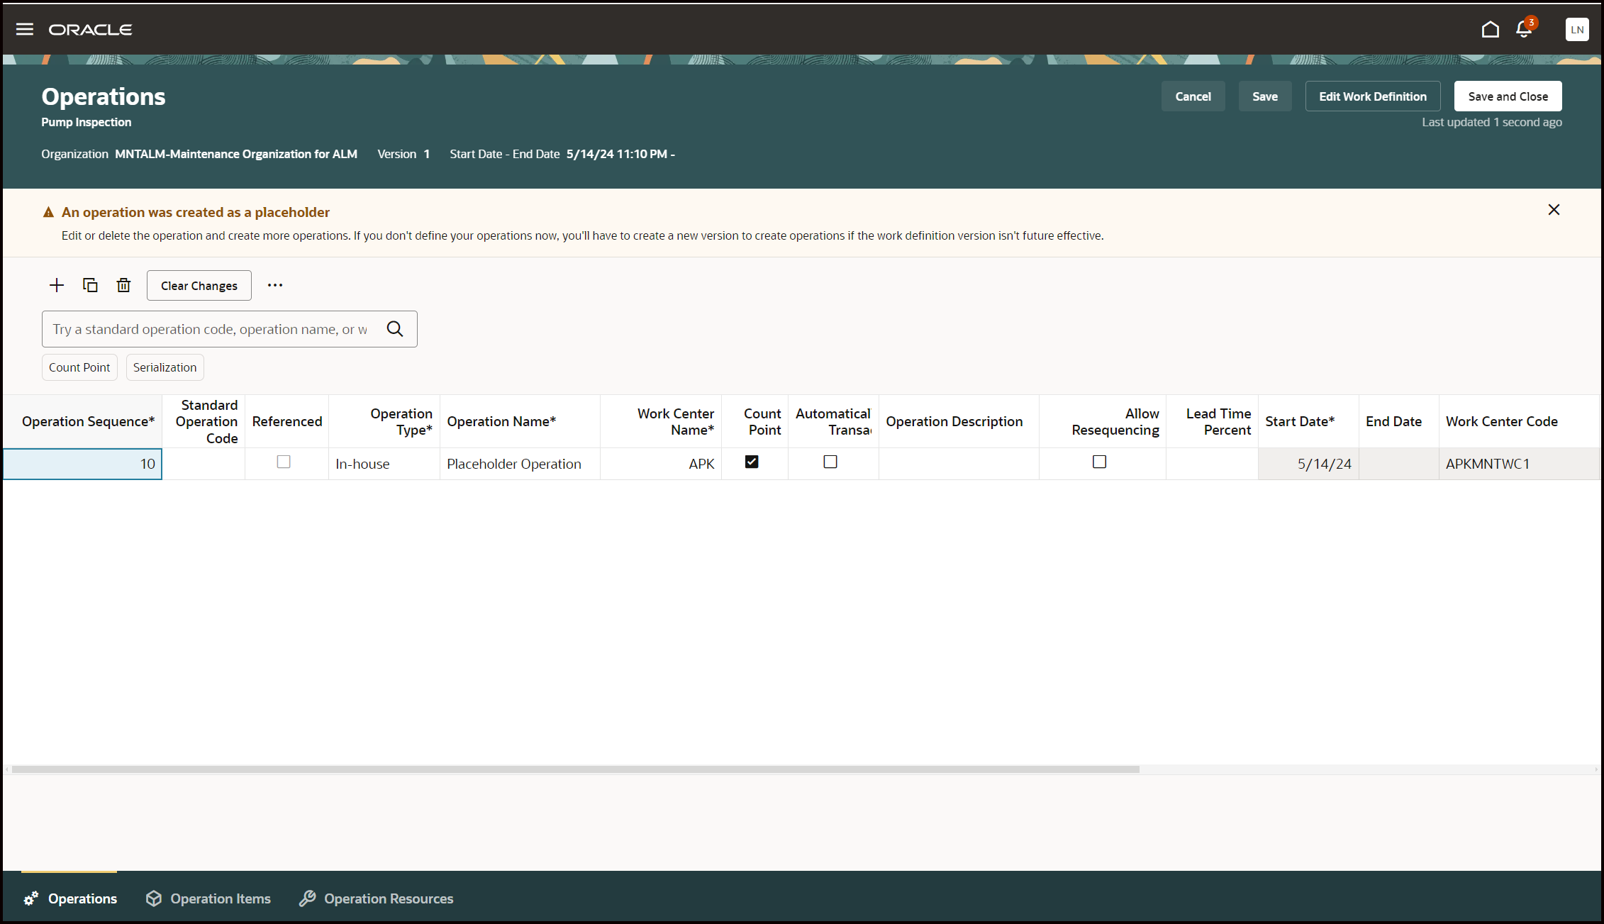The height and width of the screenshot is (924, 1604).
Task: Dismiss the placeholder warning banner
Action: pos(1554,210)
